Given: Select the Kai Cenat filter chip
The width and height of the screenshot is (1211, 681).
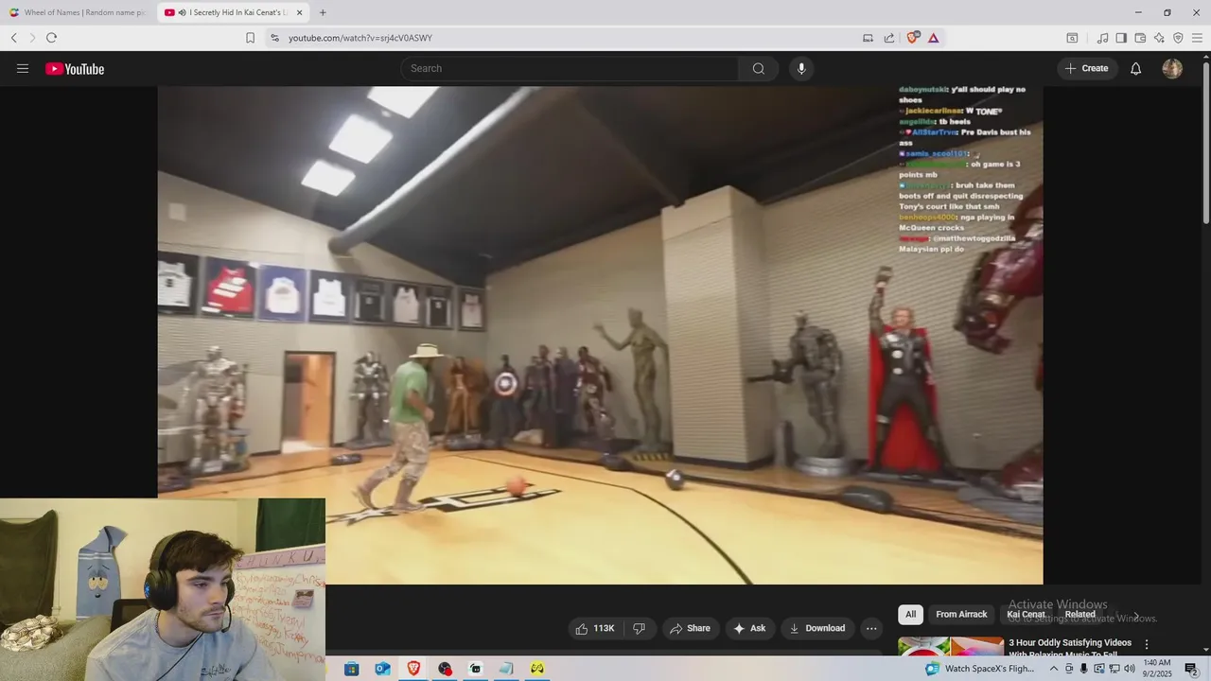Looking at the screenshot, I should point(1026,614).
